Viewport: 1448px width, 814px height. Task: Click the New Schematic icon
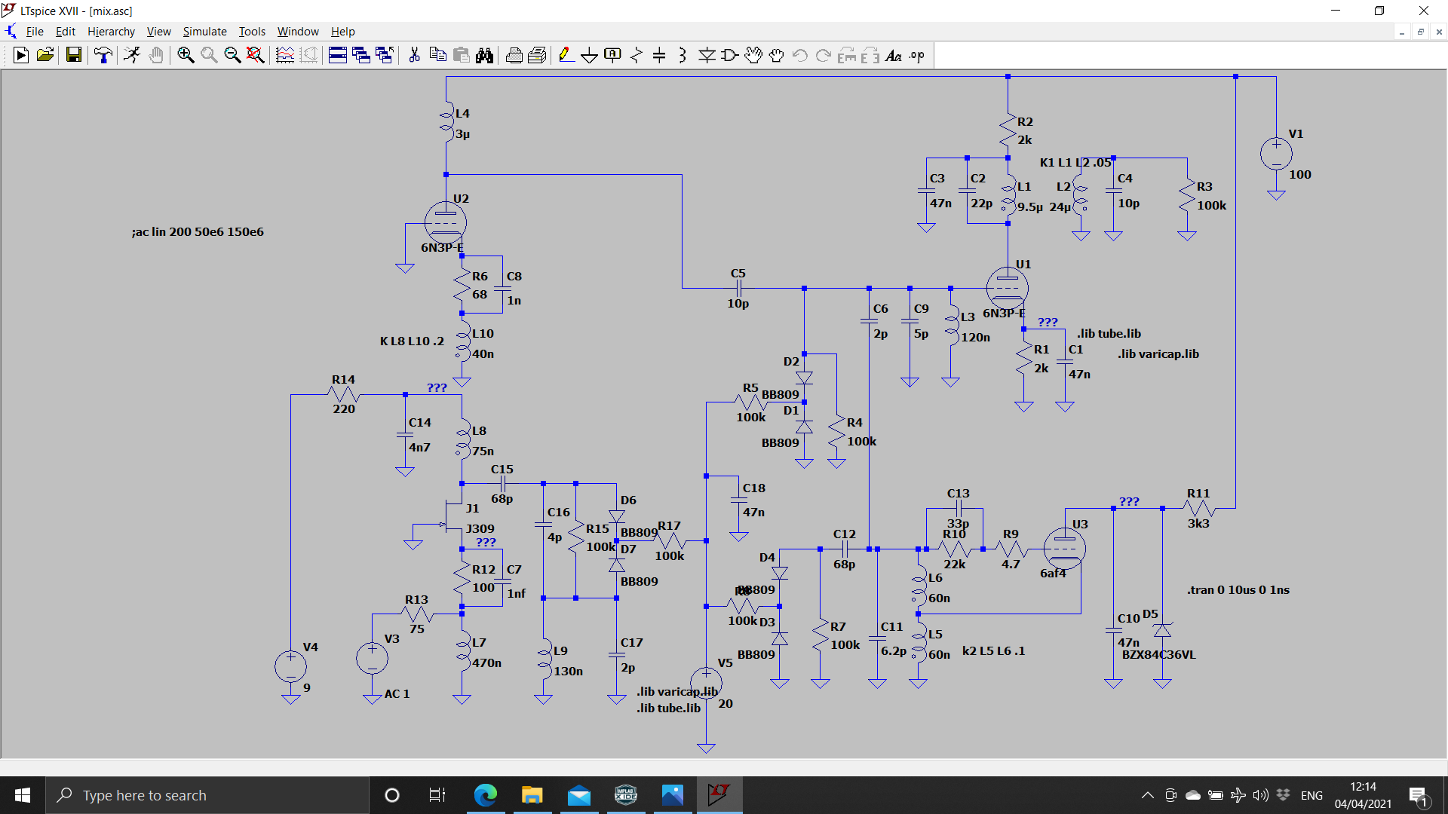[21, 55]
